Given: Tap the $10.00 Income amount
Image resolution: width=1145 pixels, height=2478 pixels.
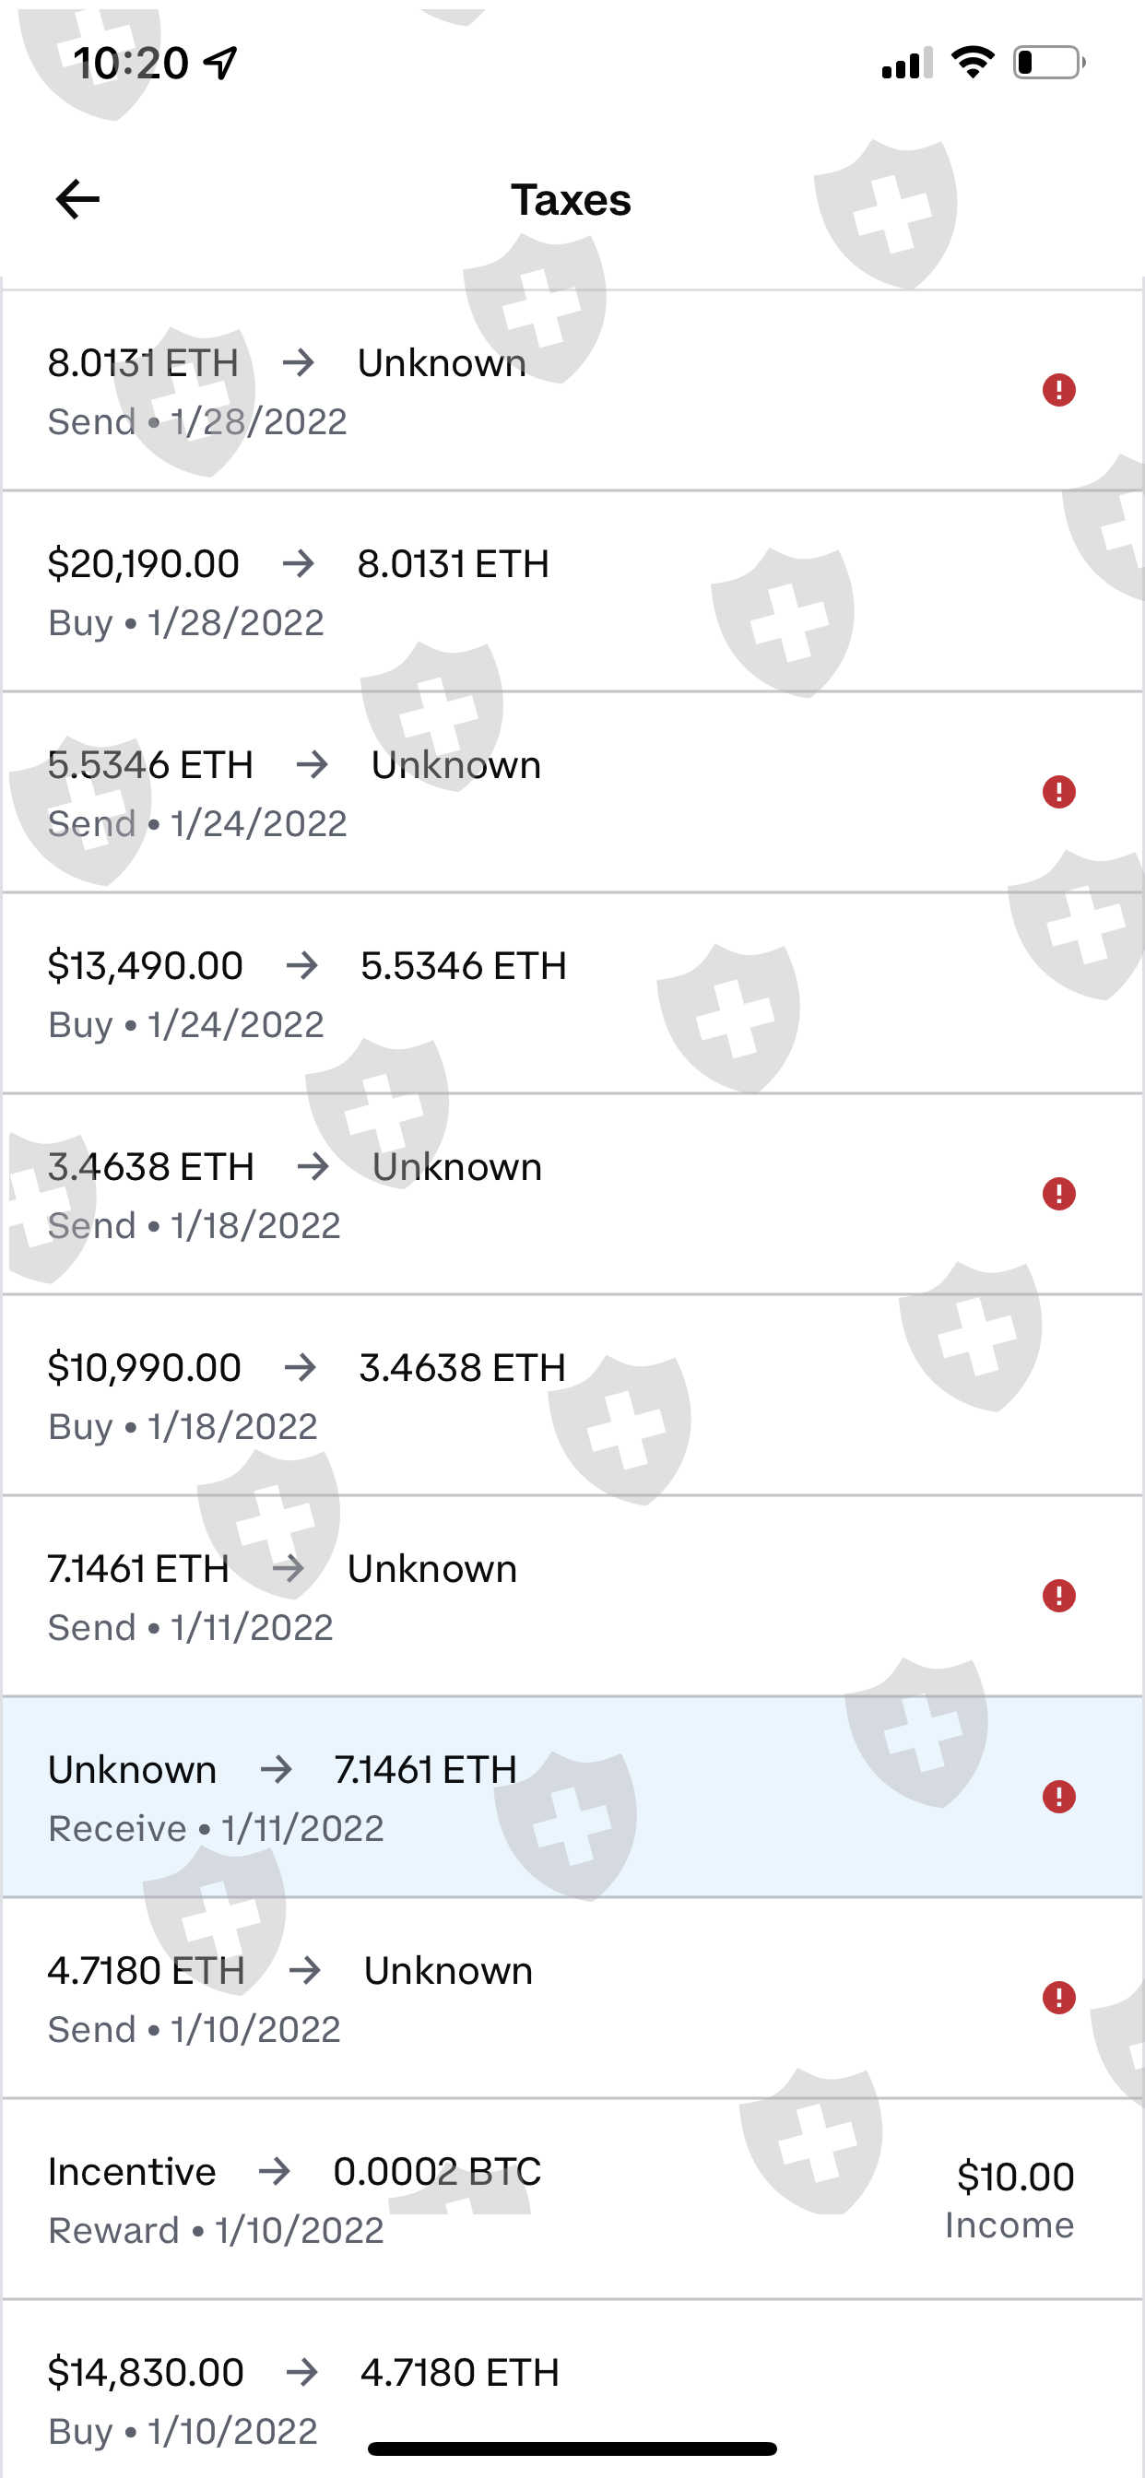Looking at the screenshot, I should (1013, 2177).
